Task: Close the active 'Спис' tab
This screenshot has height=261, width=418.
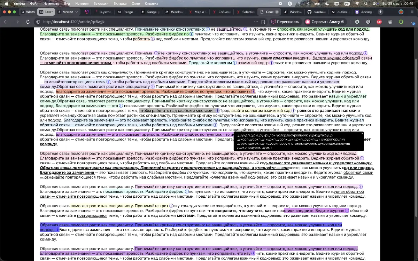Action: point(277,12)
